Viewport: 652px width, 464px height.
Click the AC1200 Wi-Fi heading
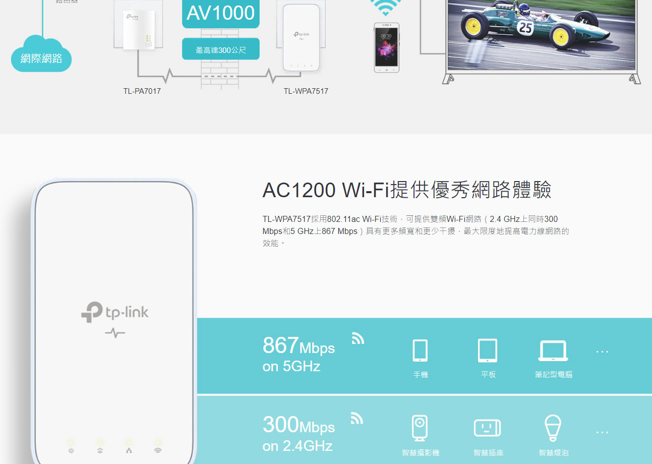(406, 190)
